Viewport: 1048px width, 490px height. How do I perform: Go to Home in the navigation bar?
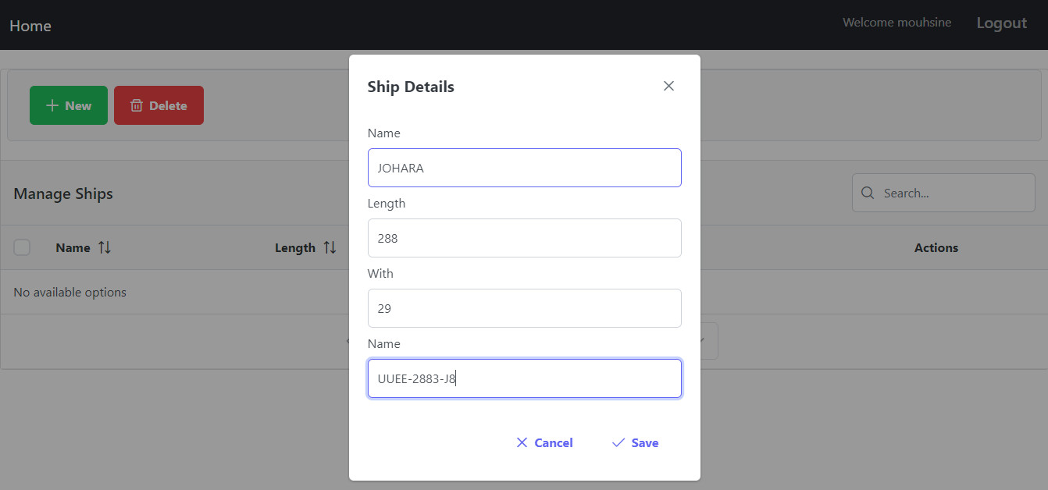tap(30, 26)
